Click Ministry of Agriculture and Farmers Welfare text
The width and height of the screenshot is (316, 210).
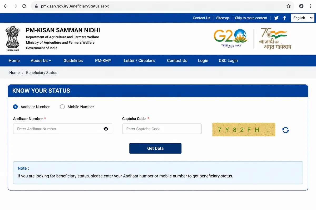(x=60, y=43)
